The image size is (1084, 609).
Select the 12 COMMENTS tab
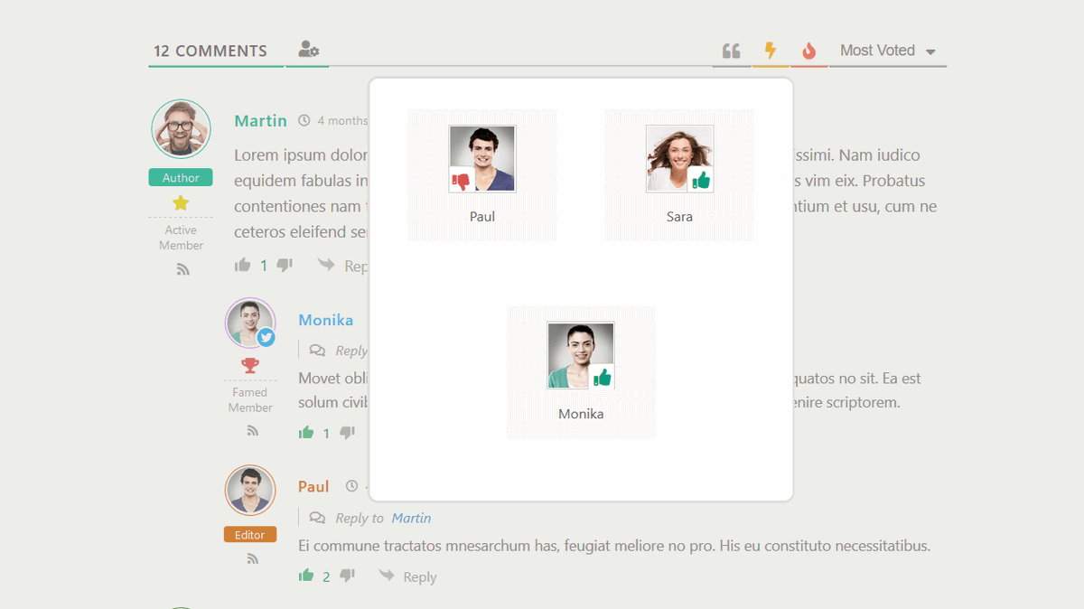(x=215, y=51)
